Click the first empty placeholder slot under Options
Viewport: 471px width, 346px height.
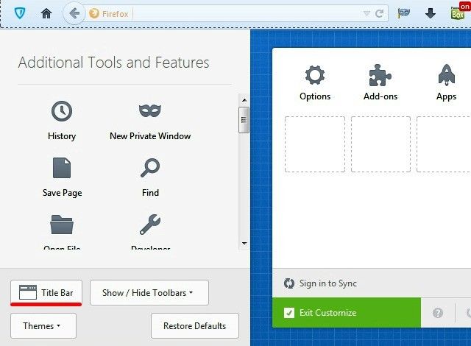click(x=315, y=144)
